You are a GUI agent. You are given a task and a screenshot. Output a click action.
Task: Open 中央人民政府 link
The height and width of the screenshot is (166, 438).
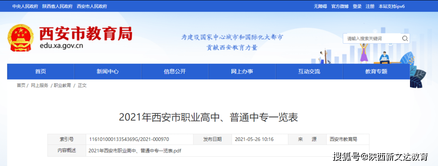pyautogui.click(x=25, y=6)
